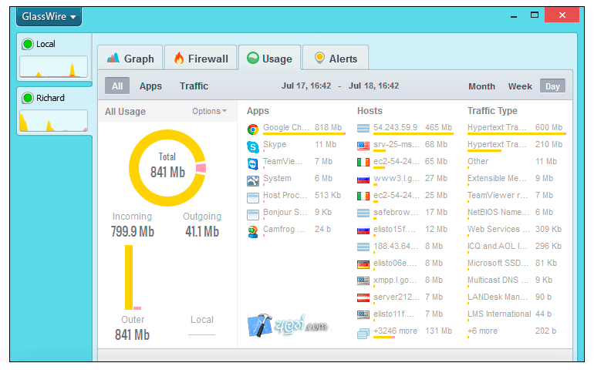Click the TeamViewer app icon
Image resolution: width=594 pixels, height=373 pixels.
(253, 163)
